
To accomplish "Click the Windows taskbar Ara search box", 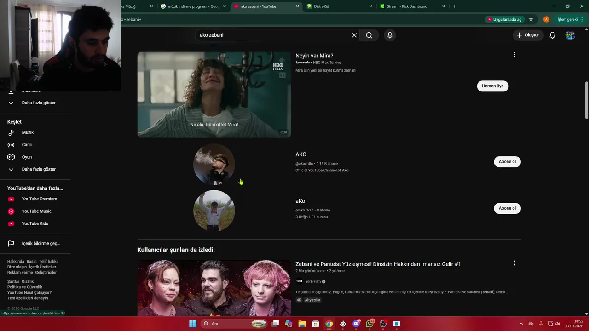I will click(x=235, y=324).
